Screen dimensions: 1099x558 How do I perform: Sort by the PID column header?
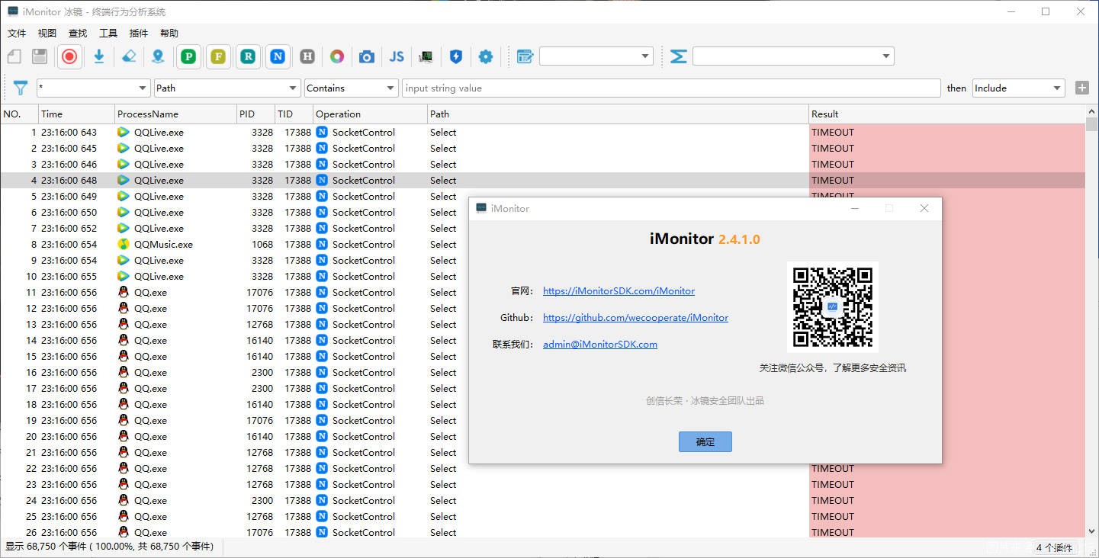pyautogui.click(x=255, y=114)
